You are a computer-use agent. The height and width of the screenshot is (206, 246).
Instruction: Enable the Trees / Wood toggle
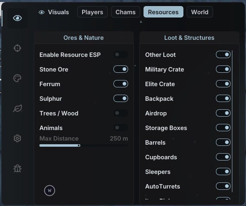[121, 113]
